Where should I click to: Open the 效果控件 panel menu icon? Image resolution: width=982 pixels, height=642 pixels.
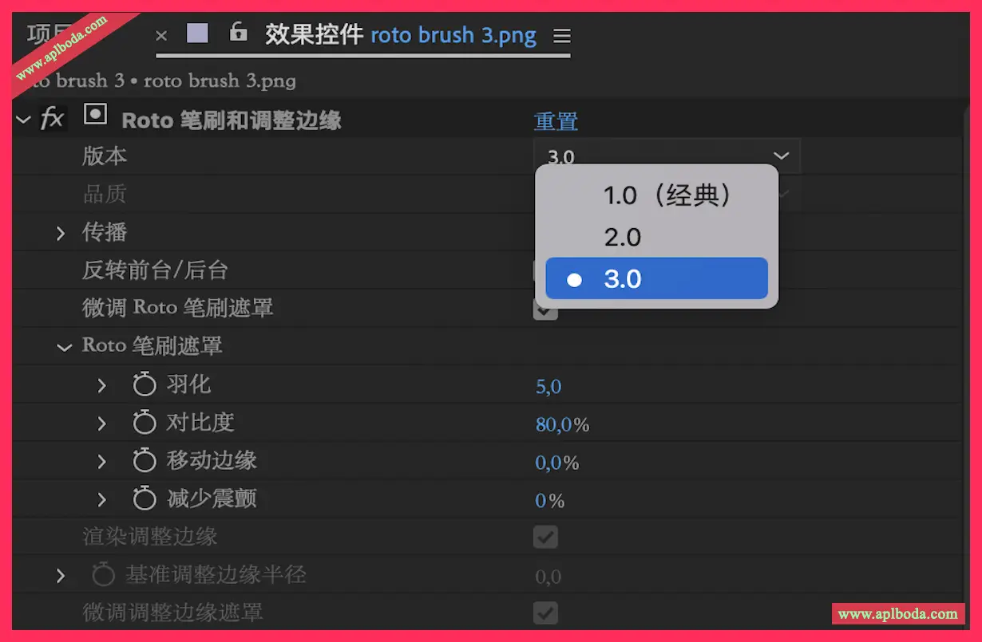(x=562, y=36)
